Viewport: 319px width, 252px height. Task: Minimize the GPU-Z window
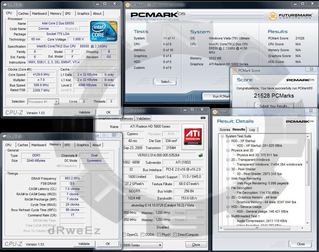click(x=185, y=110)
